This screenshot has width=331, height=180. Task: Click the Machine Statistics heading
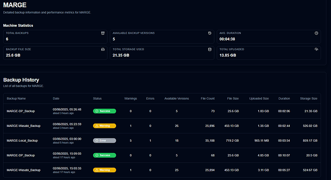click(18, 25)
